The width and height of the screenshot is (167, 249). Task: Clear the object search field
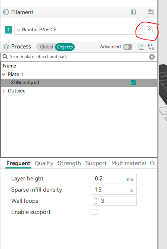pyautogui.click(x=152, y=57)
